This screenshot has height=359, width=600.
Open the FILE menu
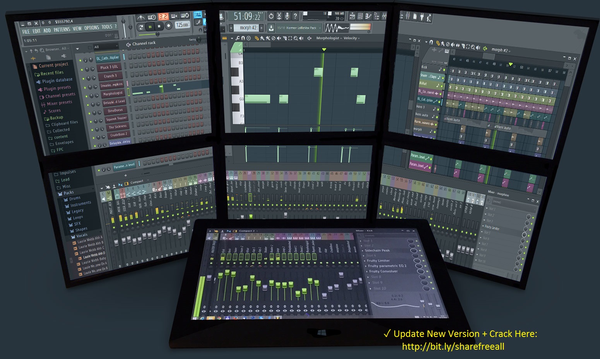26,32
